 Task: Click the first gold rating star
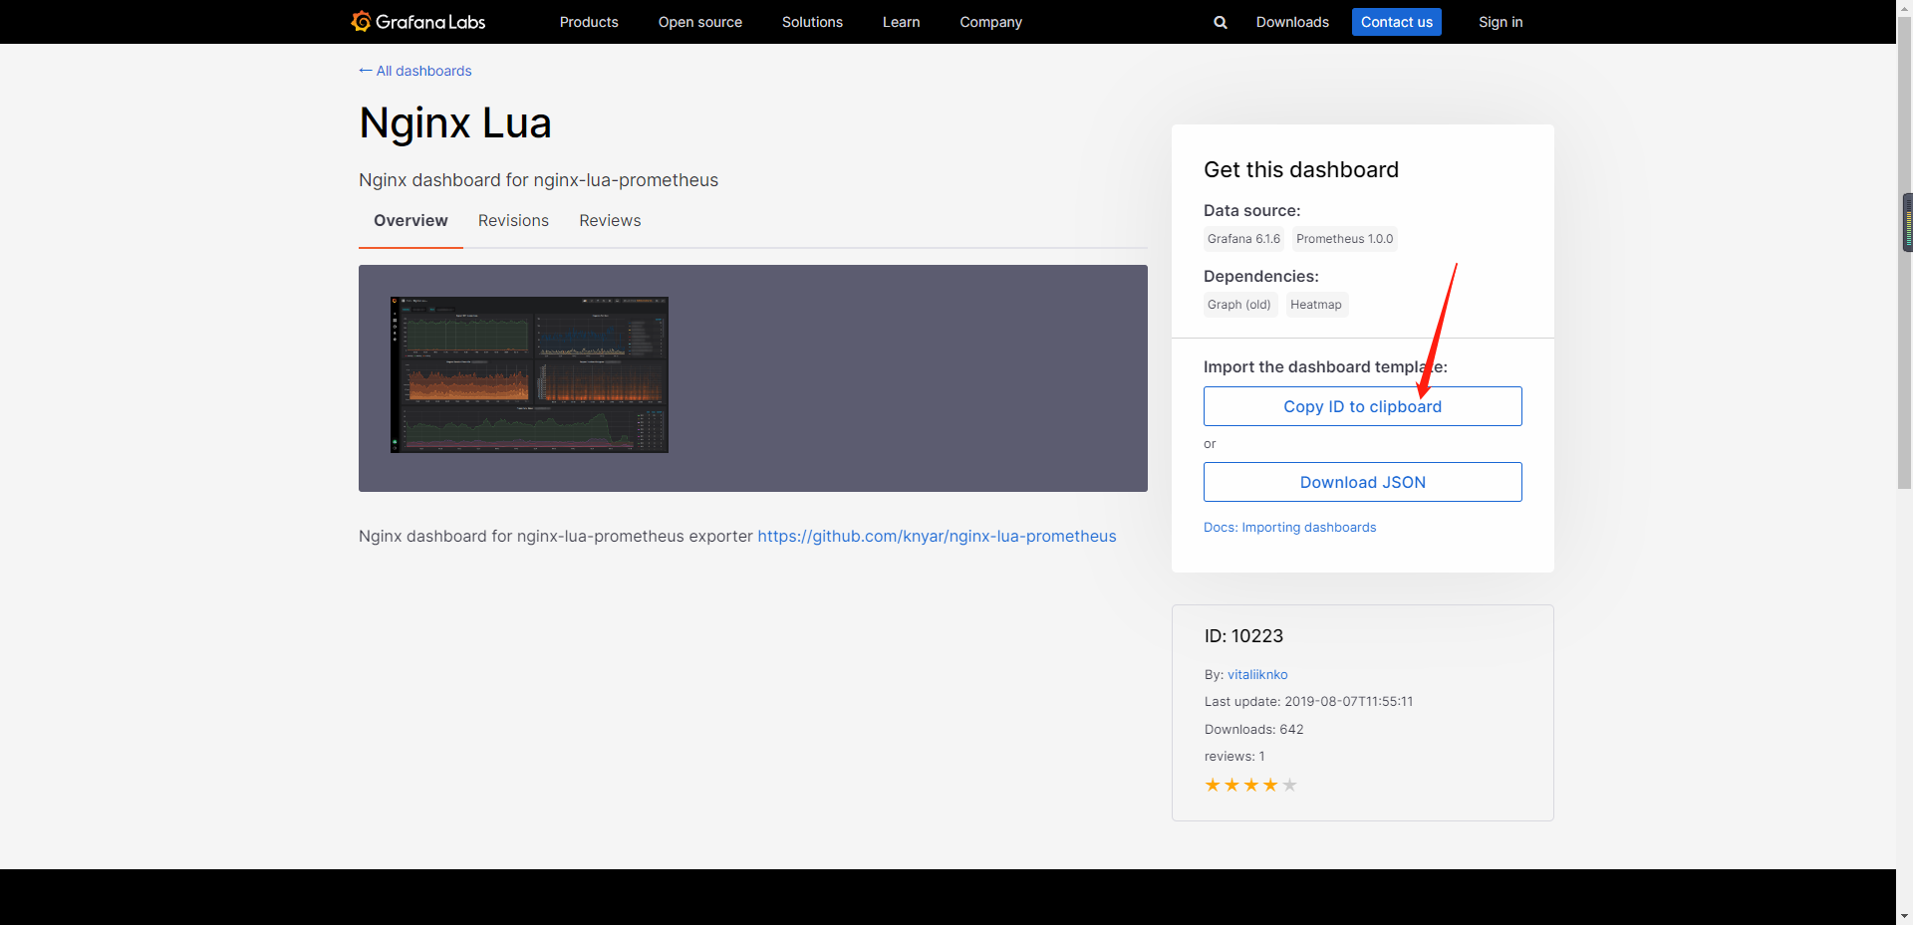click(x=1213, y=785)
